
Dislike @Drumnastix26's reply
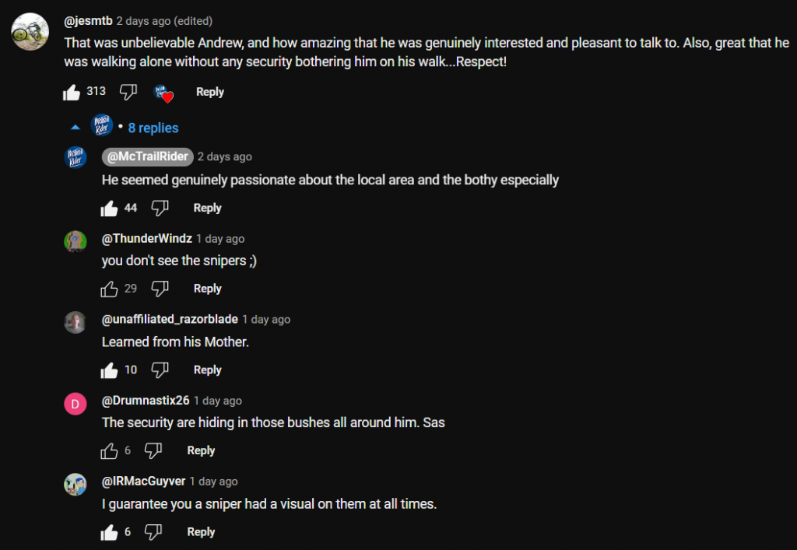point(153,450)
